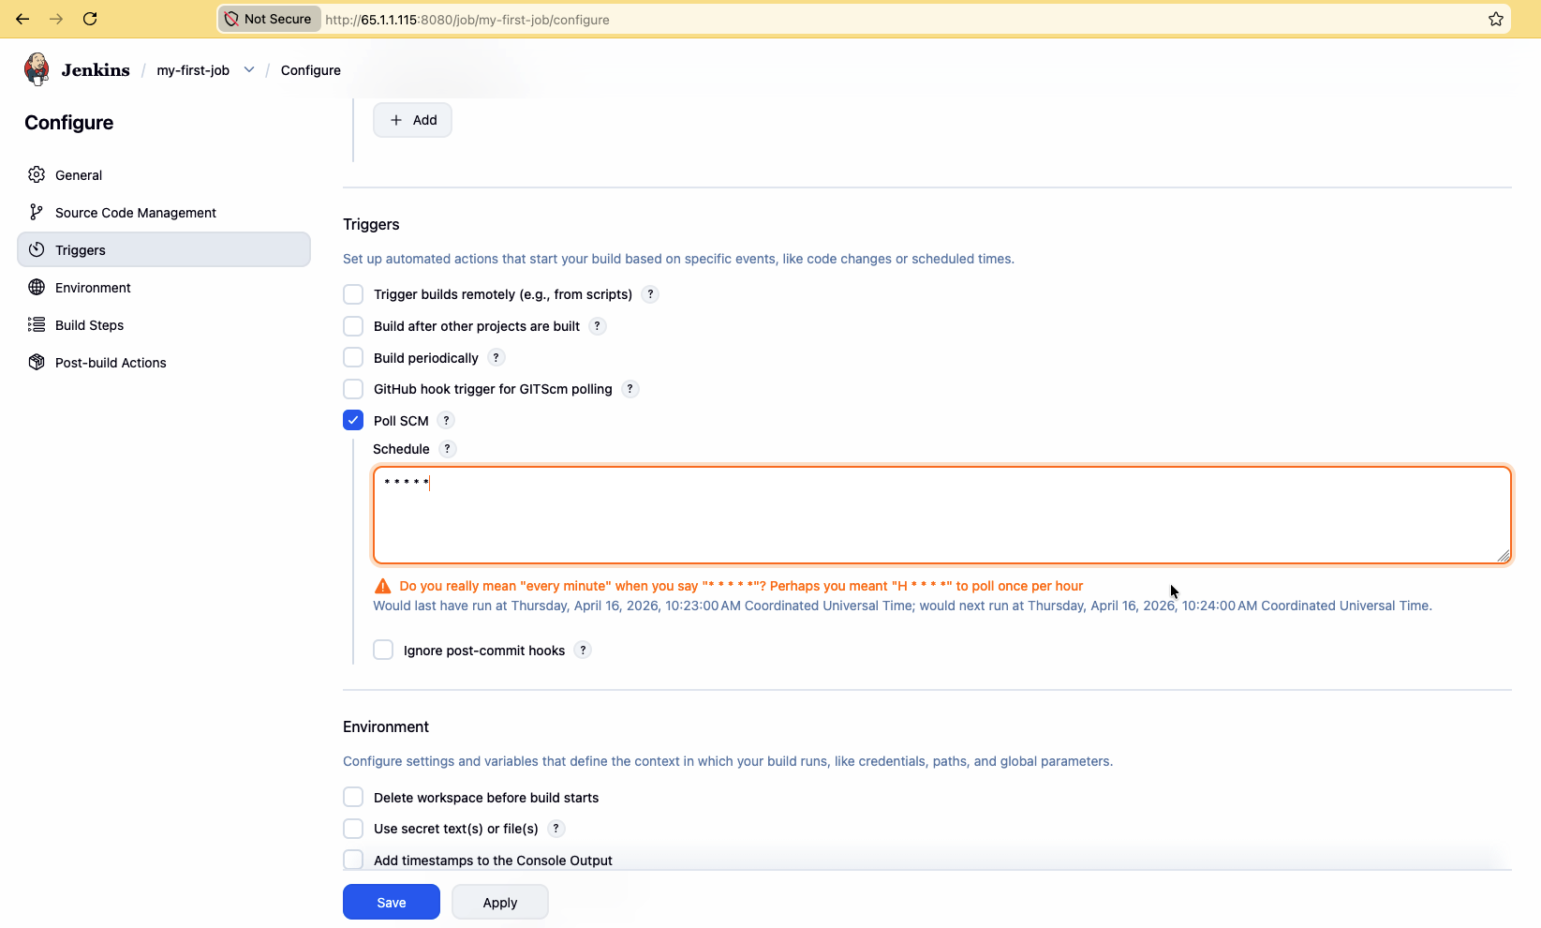
Task: Open help for Build periodically
Action: click(x=496, y=358)
